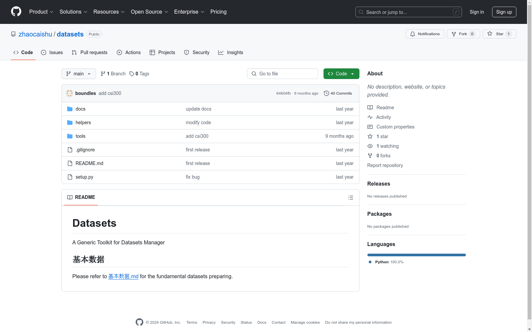
Task: Click the pulse icon beside Activity
Action: [370, 117]
